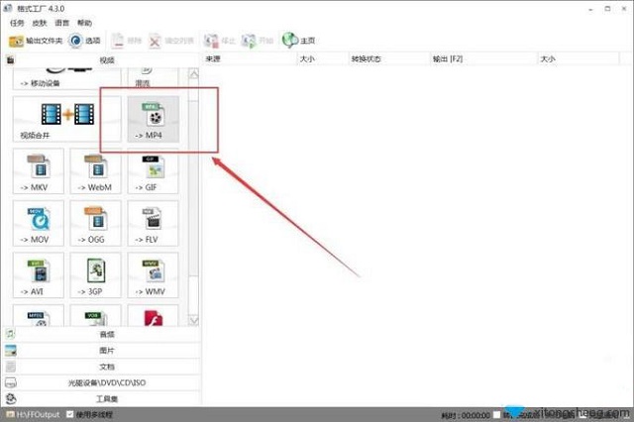Choose the -> WMV conversion tile
This screenshot has width=634, height=422.
click(153, 275)
